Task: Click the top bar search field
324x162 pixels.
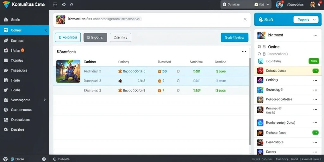Action: pyautogui.click(x=246, y=4)
